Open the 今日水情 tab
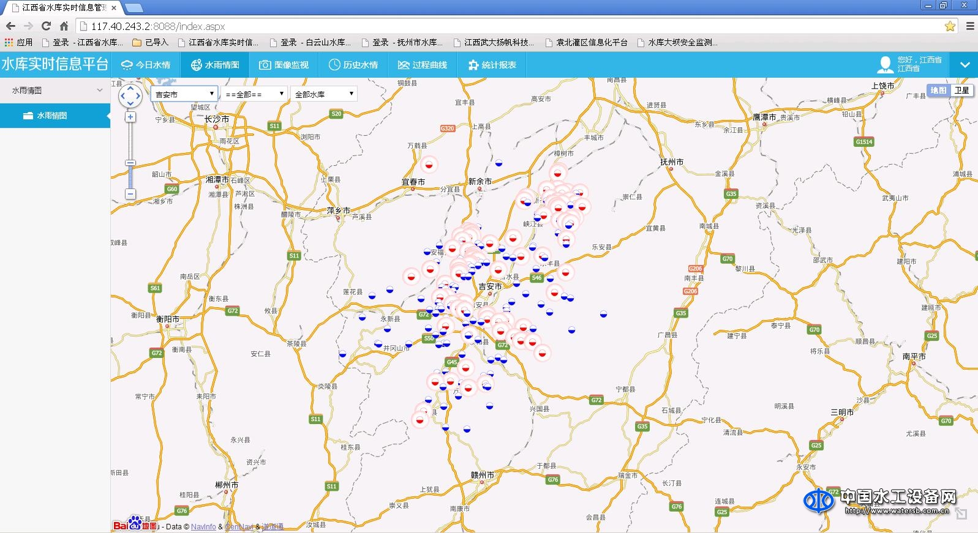This screenshot has width=978, height=533. pos(146,65)
